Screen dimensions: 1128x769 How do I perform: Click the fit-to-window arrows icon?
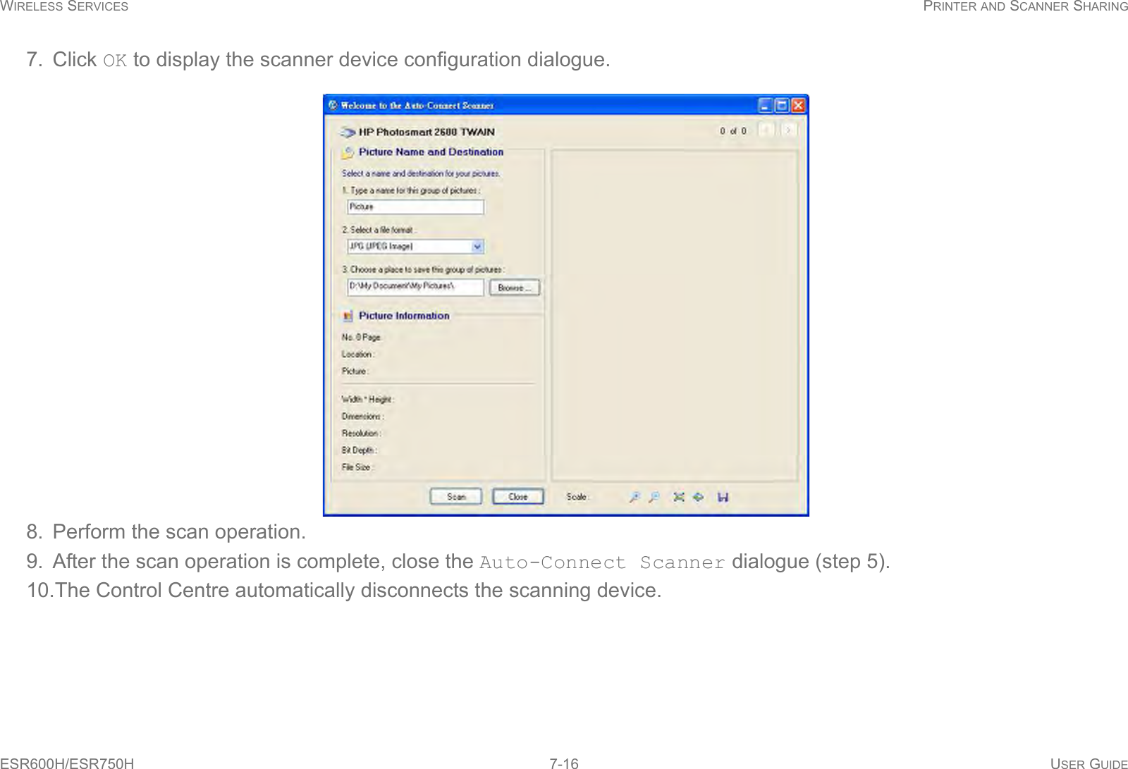tap(679, 497)
